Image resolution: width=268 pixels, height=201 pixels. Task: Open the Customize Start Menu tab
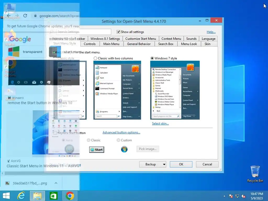click(141, 39)
